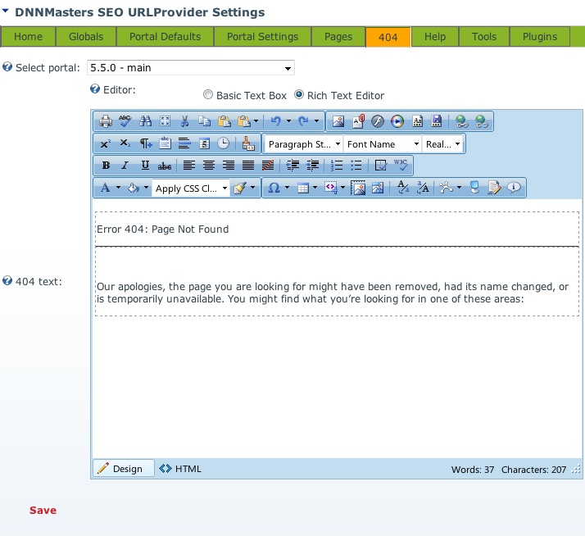
Task: Click the Copy icon
Action: (205, 121)
